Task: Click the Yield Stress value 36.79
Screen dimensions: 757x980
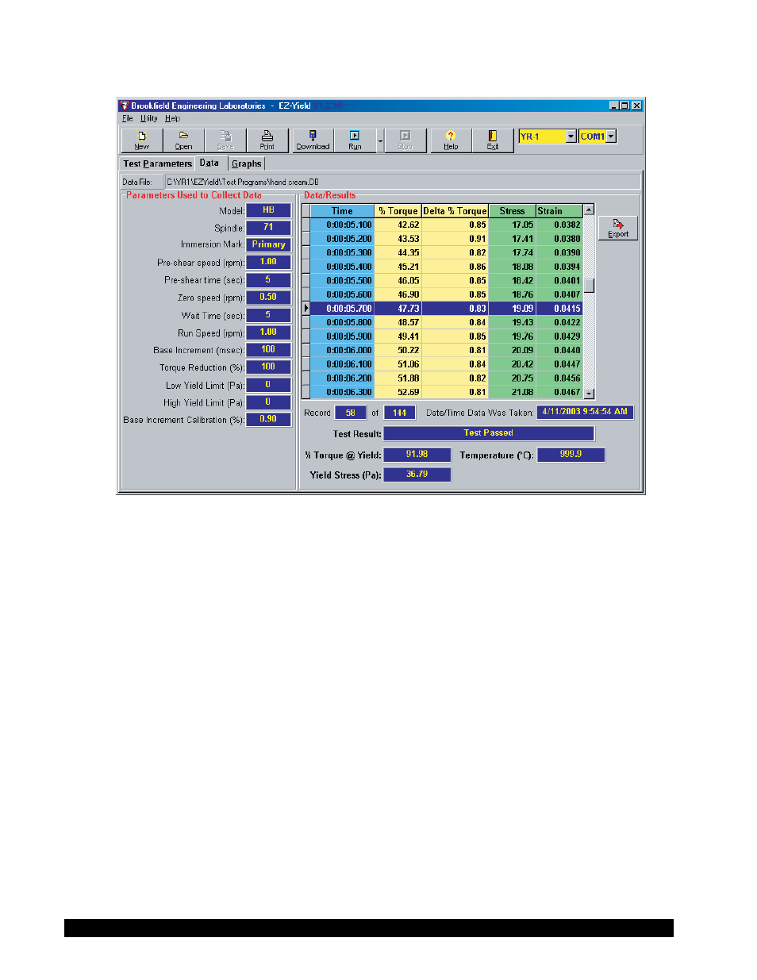Action: [417, 475]
